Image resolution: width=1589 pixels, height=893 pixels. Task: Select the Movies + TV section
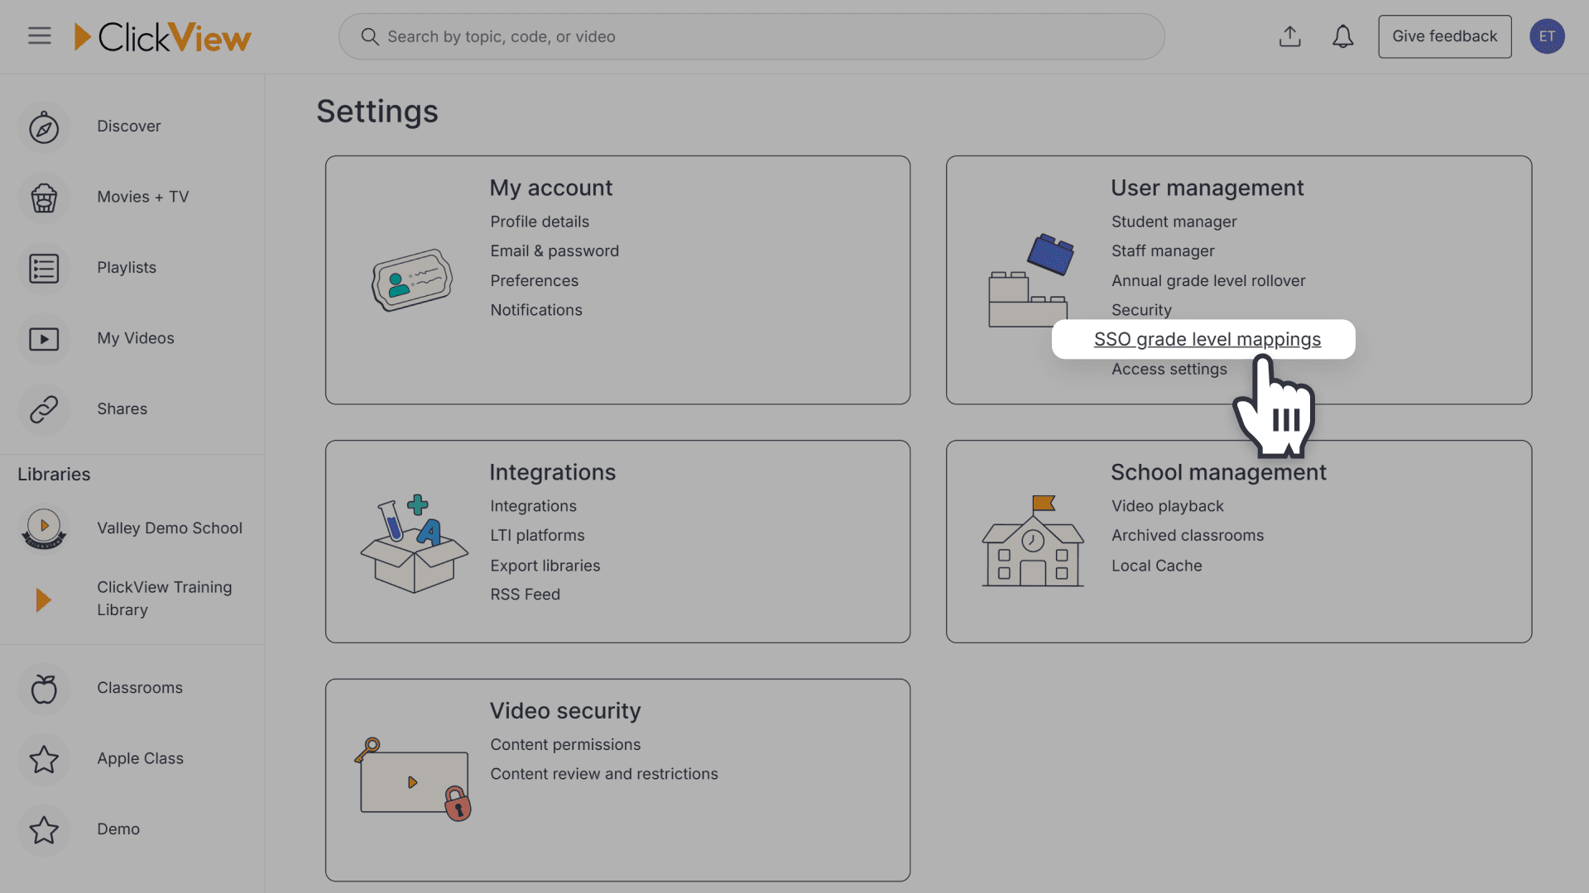(142, 196)
